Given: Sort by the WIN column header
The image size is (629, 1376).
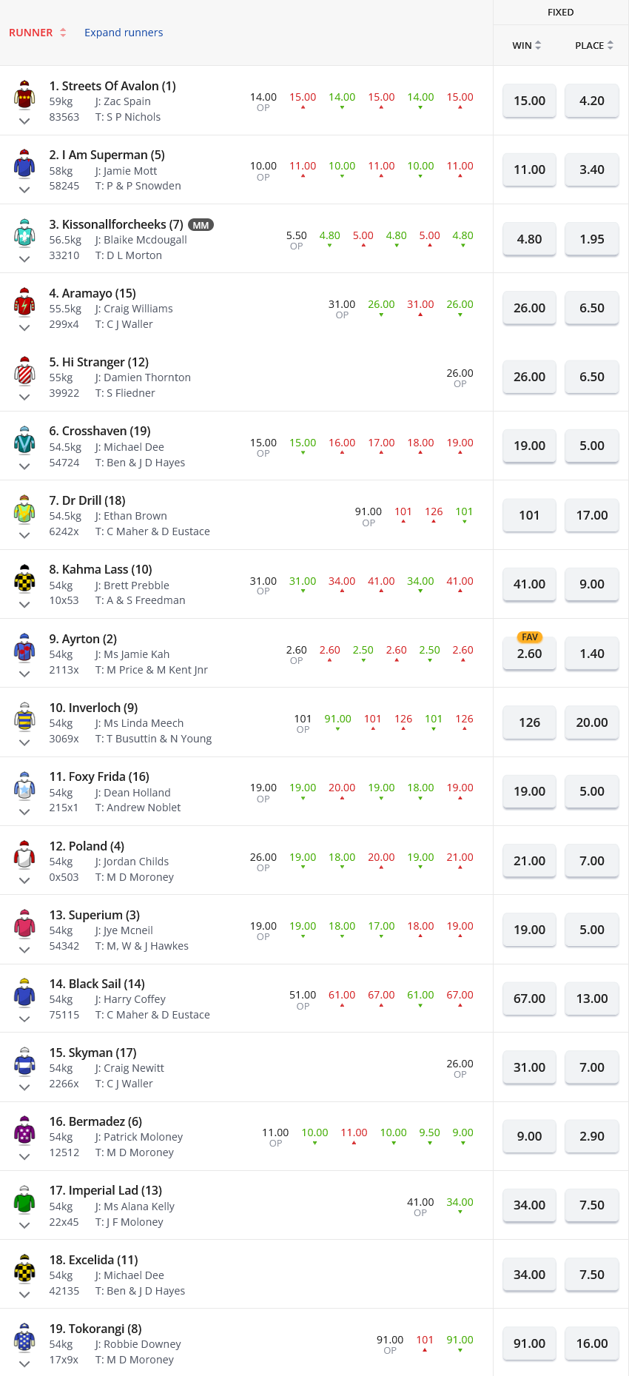Looking at the screenshot, I should [x=526, y=45].
